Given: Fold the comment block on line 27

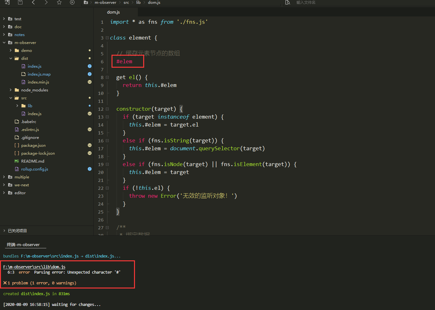Looking at the screenshot, I should [x=107, y=227].
